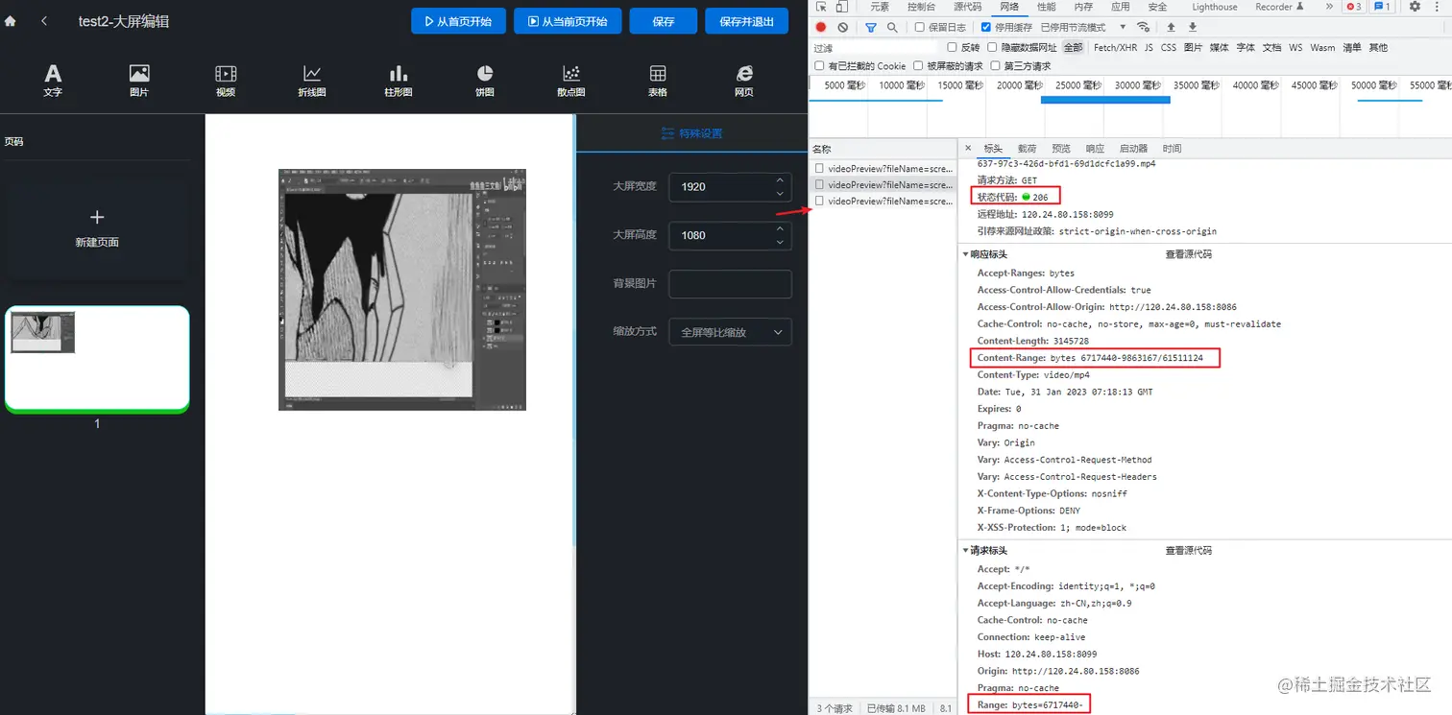
Task: Open the Lighthouse DevTools tab
Action: [x=1215, y=7]
